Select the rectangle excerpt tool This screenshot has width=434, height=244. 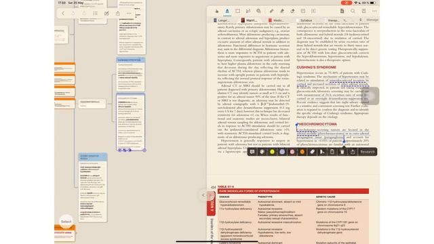[x=237, y=11]
